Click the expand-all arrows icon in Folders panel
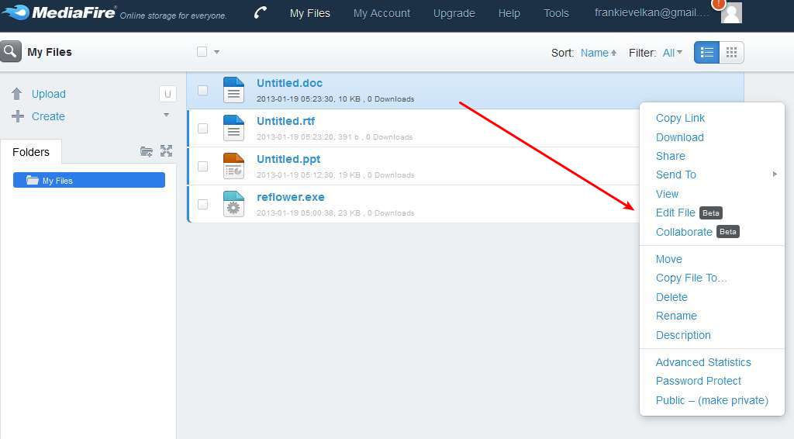 click(166, 151)
